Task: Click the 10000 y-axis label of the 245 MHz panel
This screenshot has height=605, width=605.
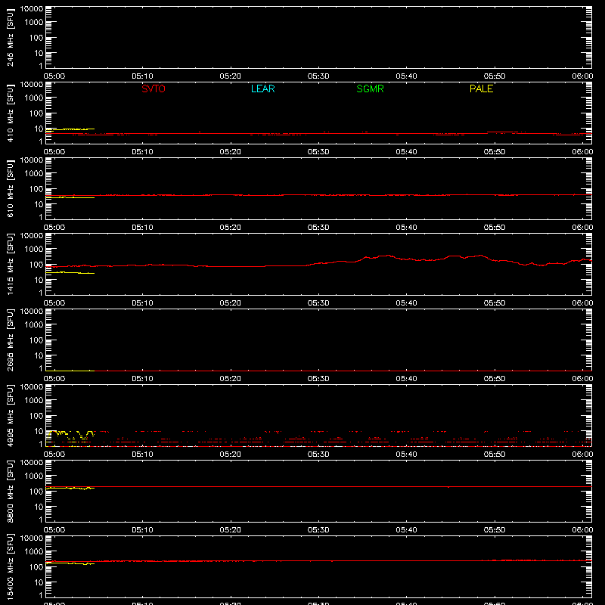Action: (32, 9)
